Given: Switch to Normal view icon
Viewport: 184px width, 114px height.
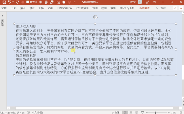Looking at the screenshot, I should point(125,113).
